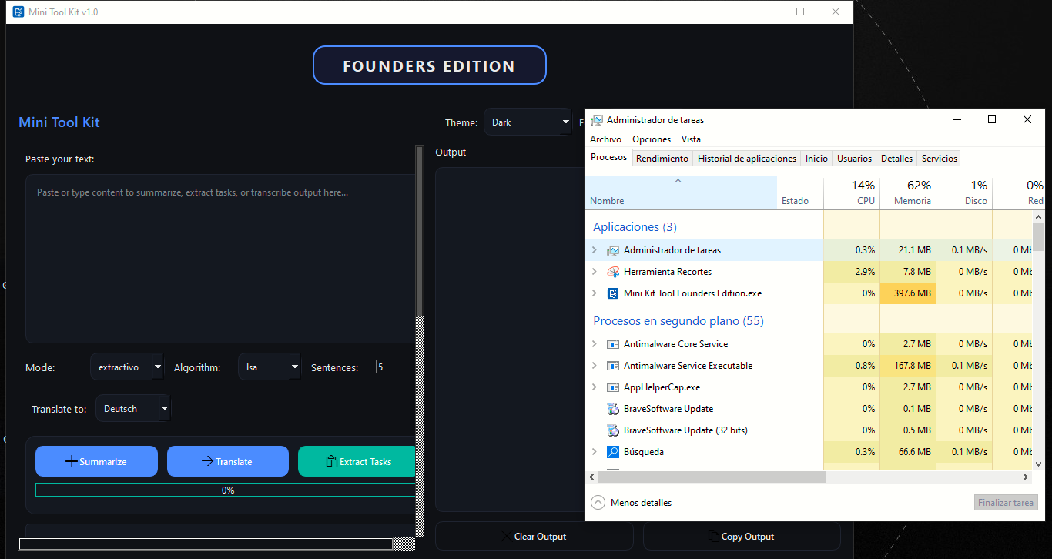The width and height of the screenshot is (1052, 559).
Task: Switch to the Rendimiento tab
Action: [x=662, y=159]
